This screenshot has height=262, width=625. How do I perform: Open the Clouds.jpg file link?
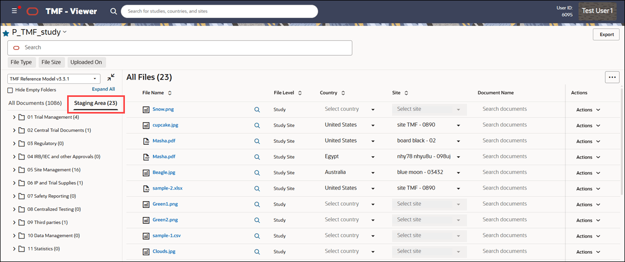click(x=164, y=252)
